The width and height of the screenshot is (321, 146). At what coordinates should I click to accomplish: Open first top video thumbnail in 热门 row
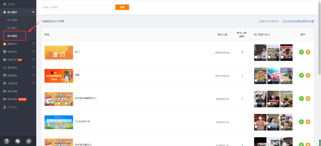tap(260, 53)
